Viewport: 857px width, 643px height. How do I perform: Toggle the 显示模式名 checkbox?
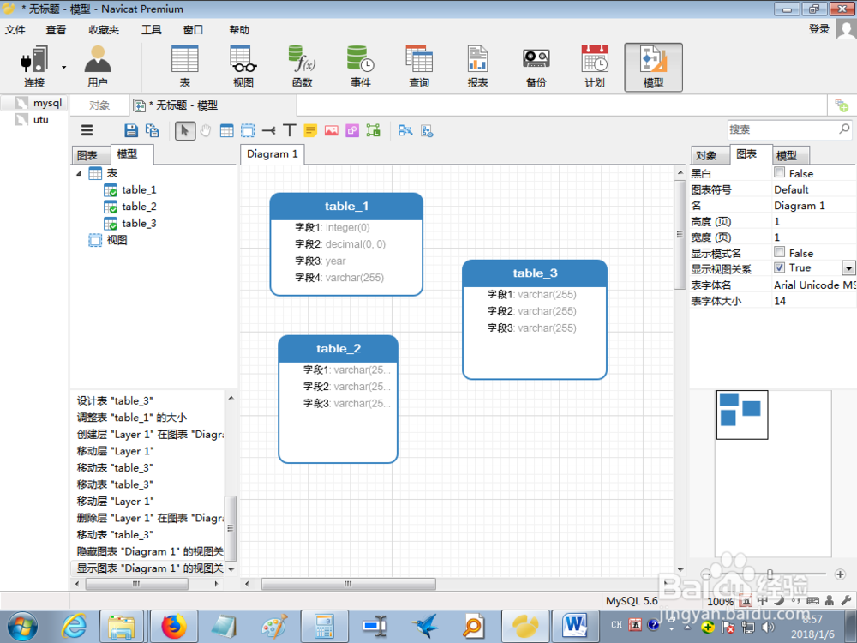(x=779, y=252)
